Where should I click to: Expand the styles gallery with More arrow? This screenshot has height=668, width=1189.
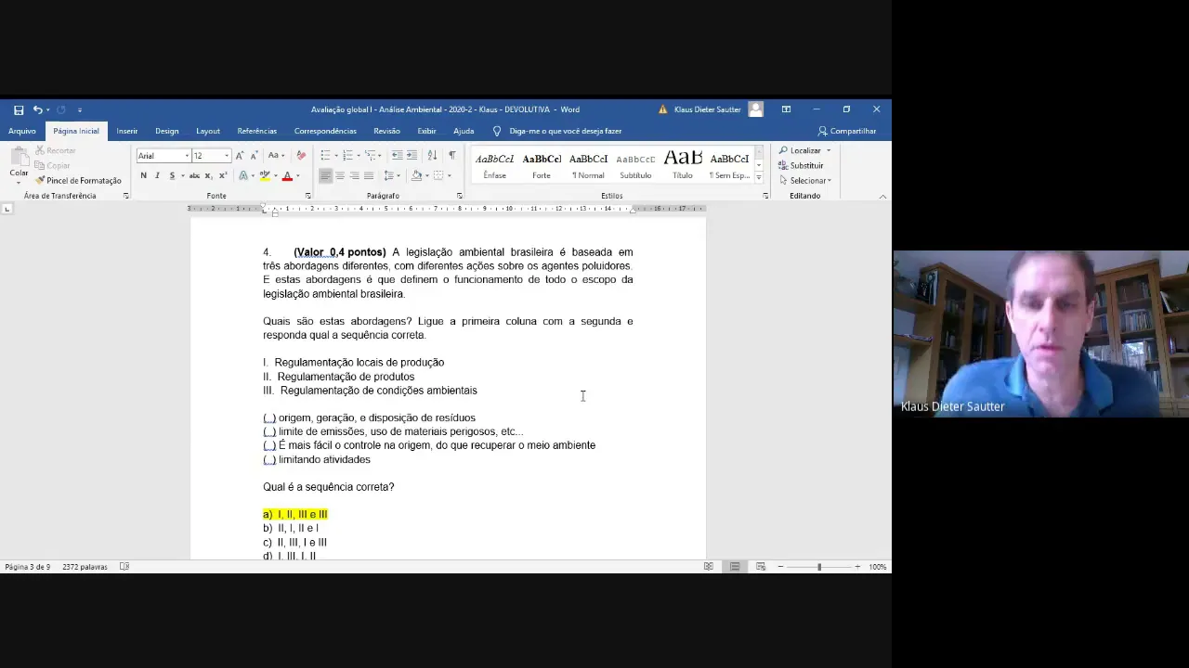click(759, 177)
